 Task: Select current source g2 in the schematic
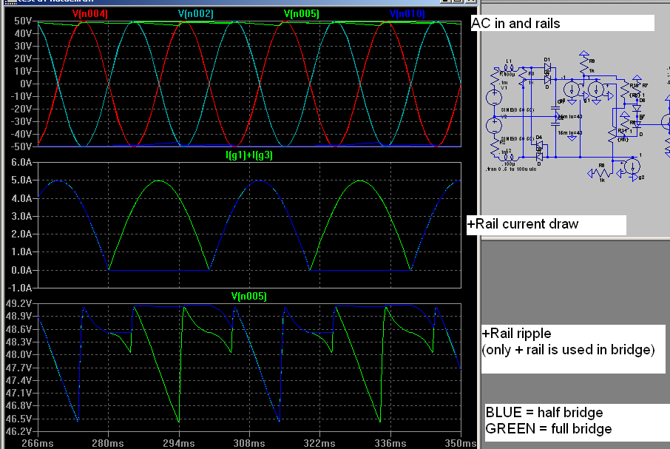pos(632,166)
